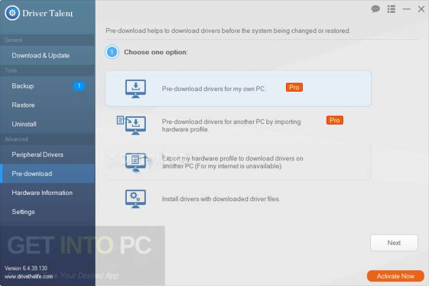Click the Backup notification badge showing 1
Screen dimensions: 429x286
pos(79,86)
